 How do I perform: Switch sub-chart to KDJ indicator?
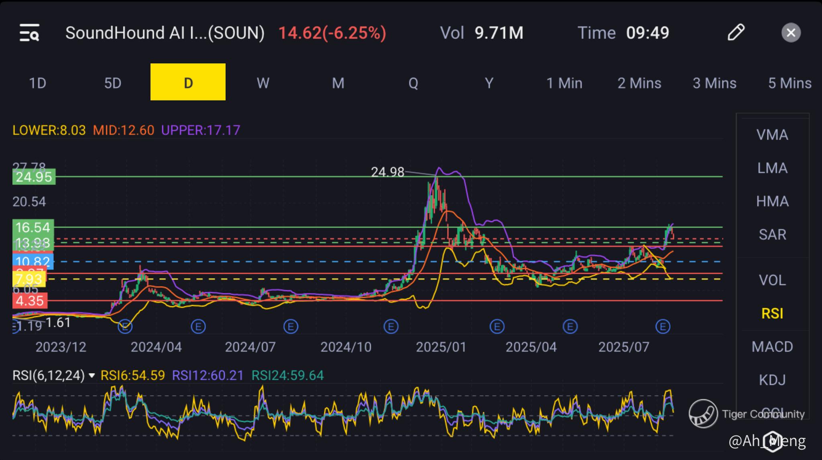pos(772,380)
